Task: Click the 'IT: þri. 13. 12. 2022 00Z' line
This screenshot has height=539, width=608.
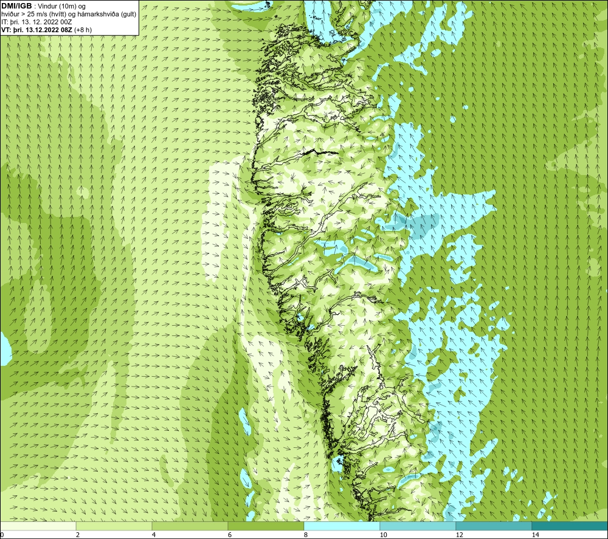Action: (x=36, y=22)
